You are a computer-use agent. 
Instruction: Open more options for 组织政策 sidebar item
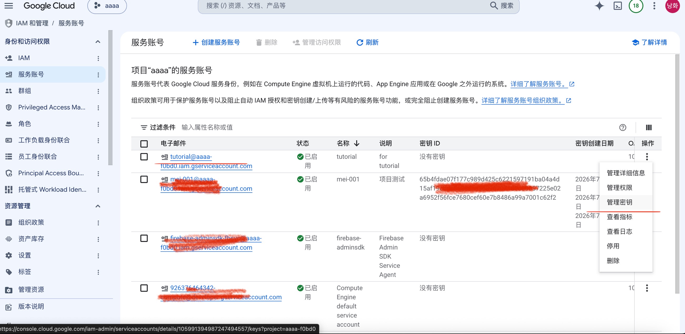(98, 223)
